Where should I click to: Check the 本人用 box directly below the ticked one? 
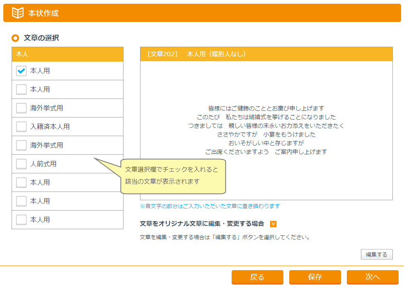(x=22, y=89)
